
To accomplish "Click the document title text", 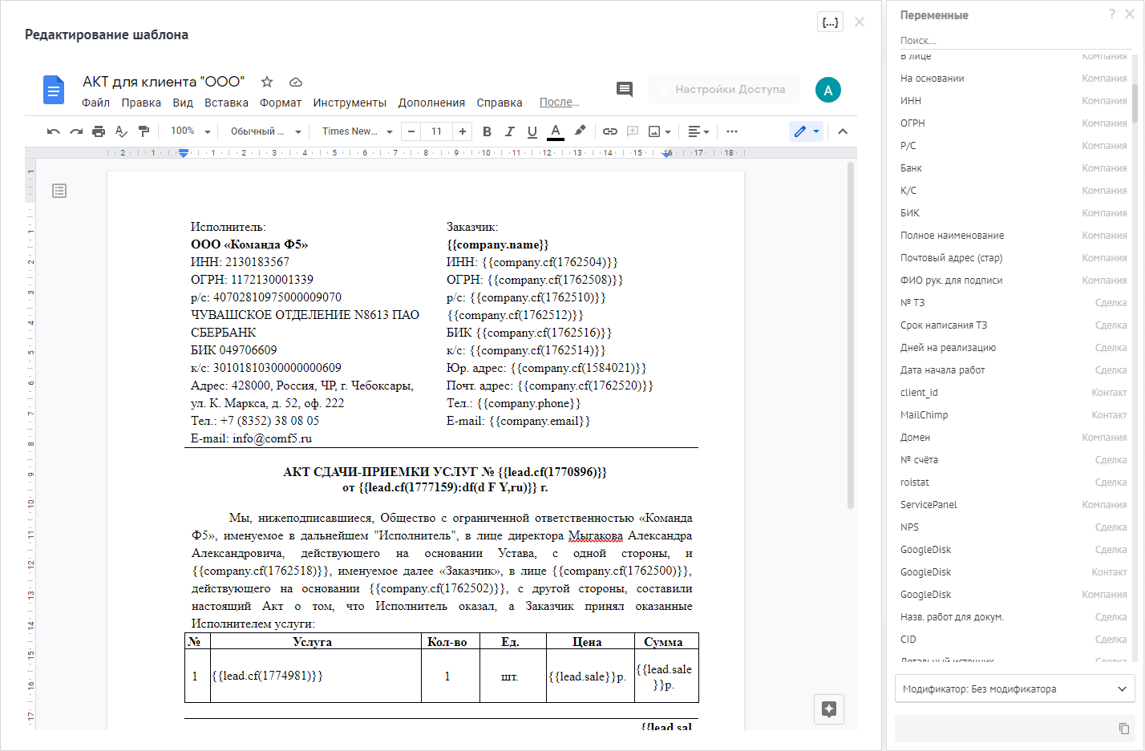I will coord(164,82).
